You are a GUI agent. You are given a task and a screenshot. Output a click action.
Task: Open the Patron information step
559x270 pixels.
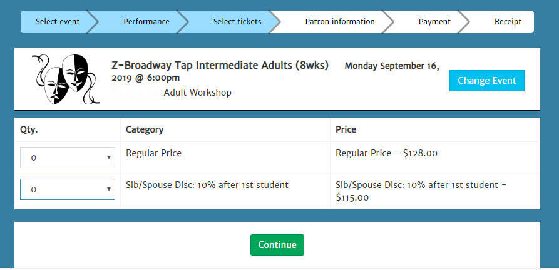pos(340,22)
